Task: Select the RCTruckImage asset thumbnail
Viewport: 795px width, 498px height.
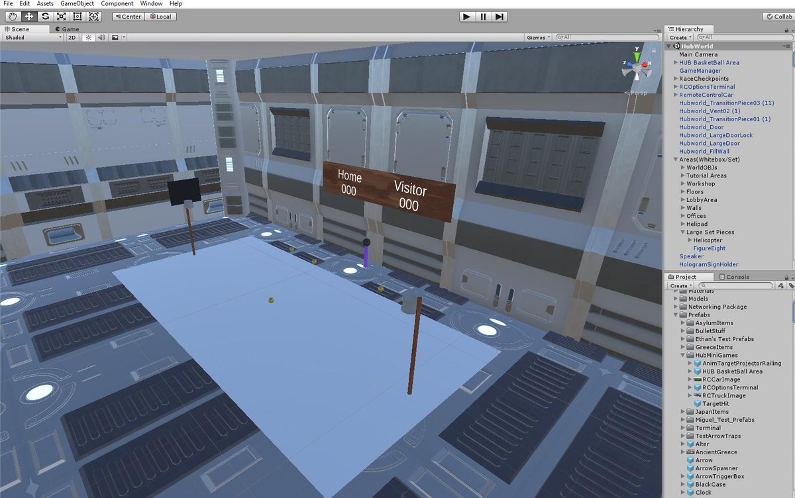Action: [x=697, y=395]
